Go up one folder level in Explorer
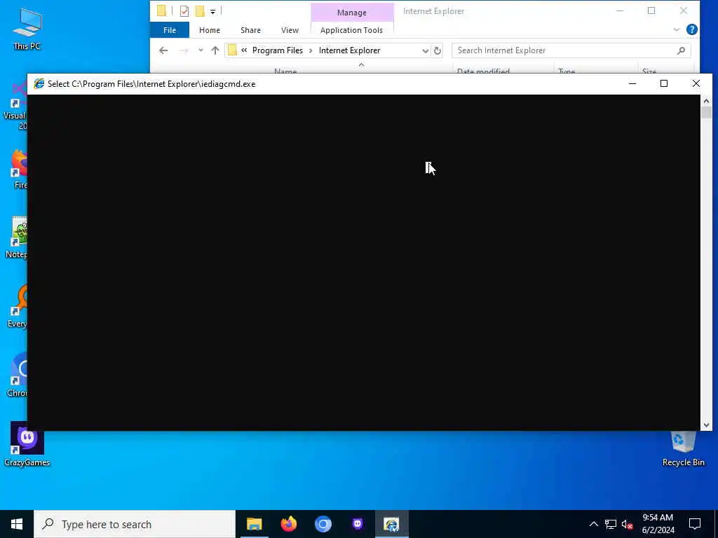Image resolution: width=718 pixels, height=538 pixels. coord(215,50)
